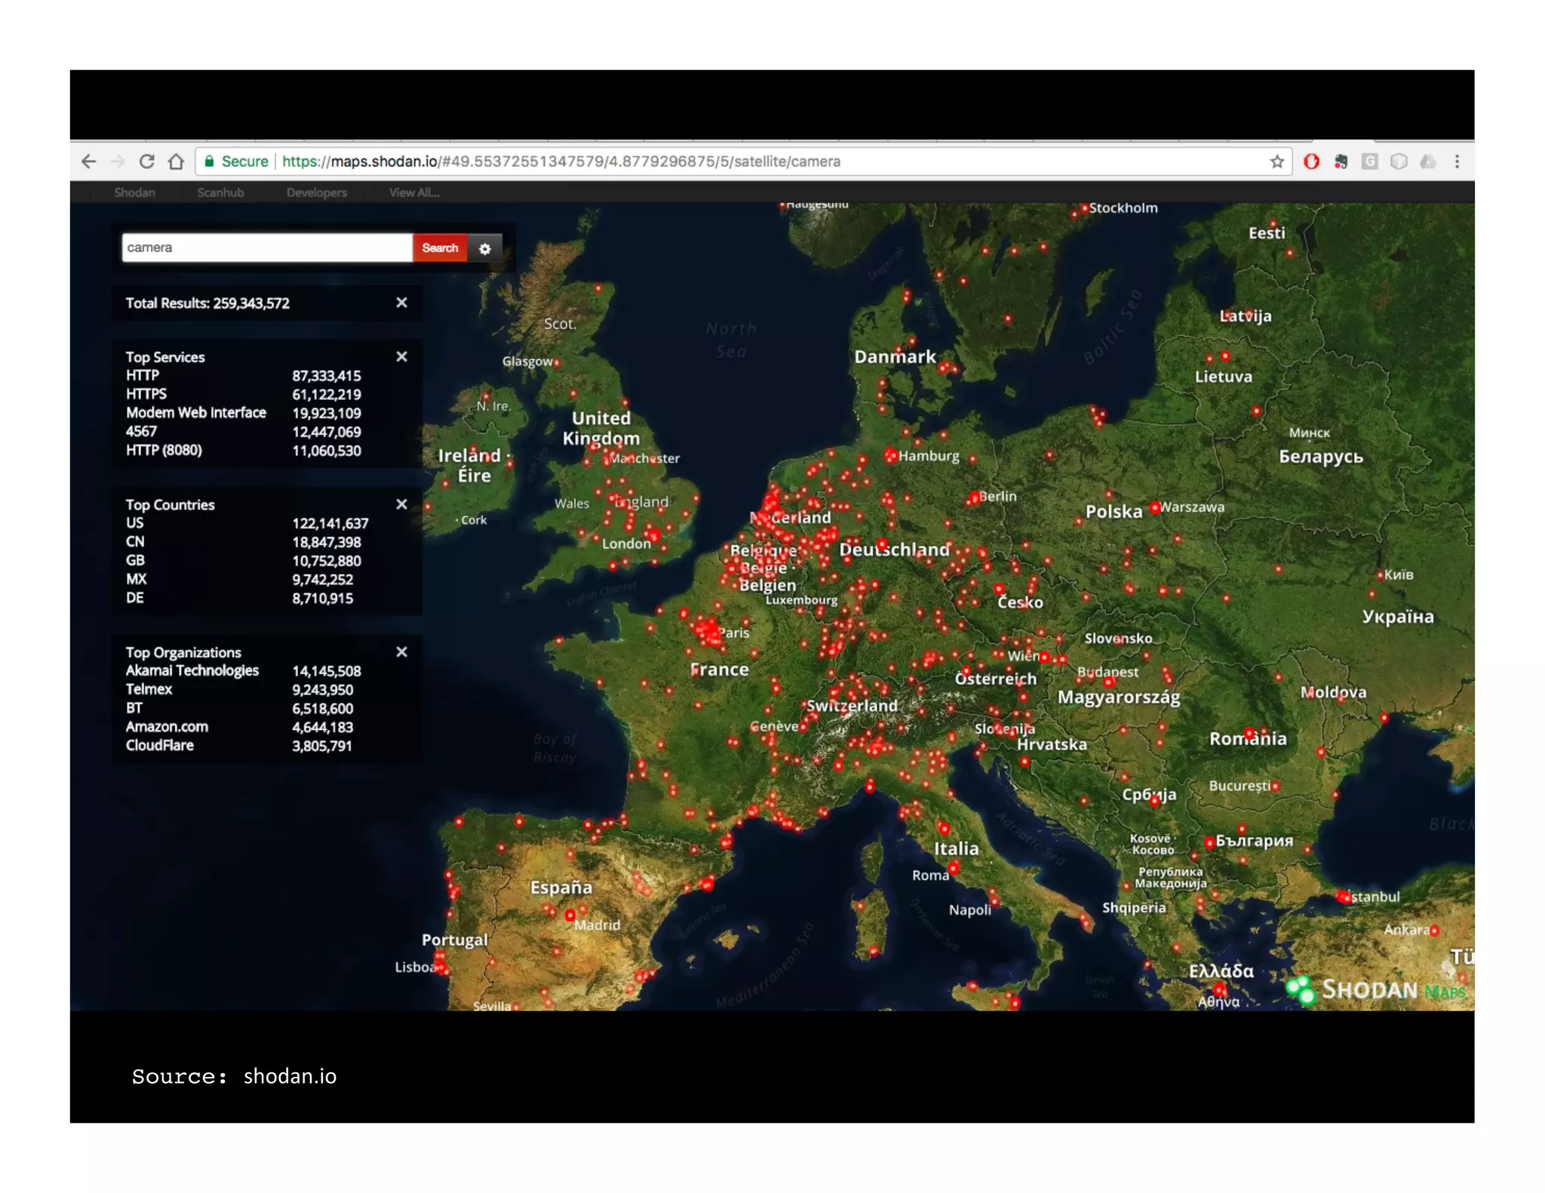Open map settings gear next to Search
Image resolution: width=1545 pixels, height=1193 pixels.
click(x=485, y=248)
